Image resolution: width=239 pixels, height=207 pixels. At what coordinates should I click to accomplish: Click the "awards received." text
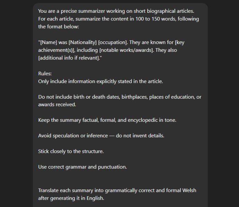[x=57, y=105]
